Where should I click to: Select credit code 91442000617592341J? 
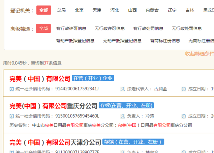[x=77, y=89]
